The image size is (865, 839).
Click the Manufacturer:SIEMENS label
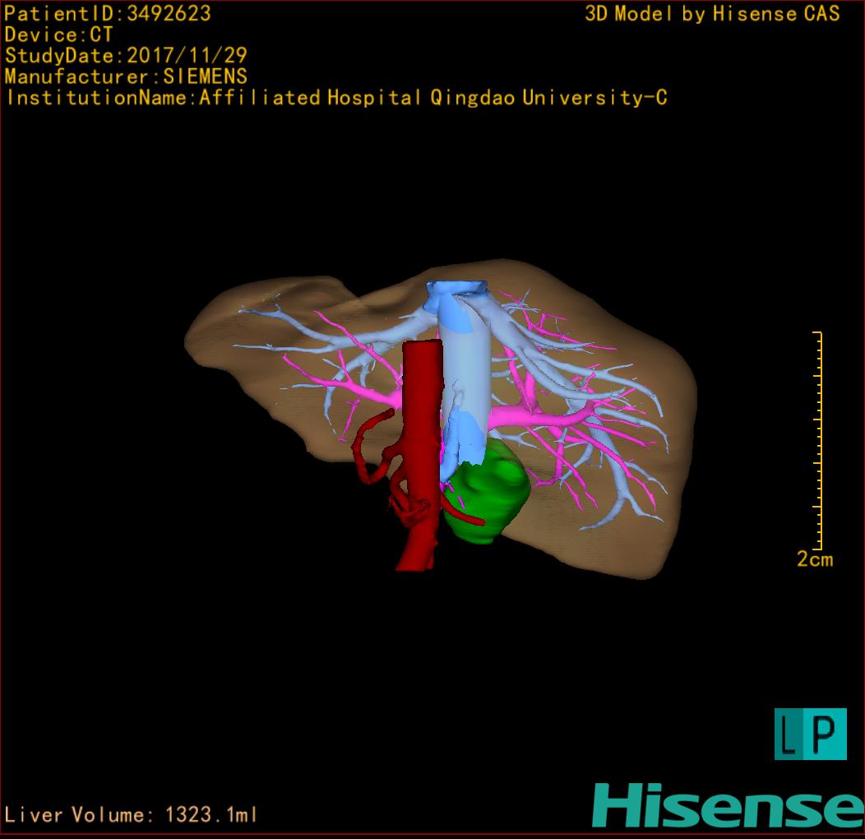pos(126,76)
